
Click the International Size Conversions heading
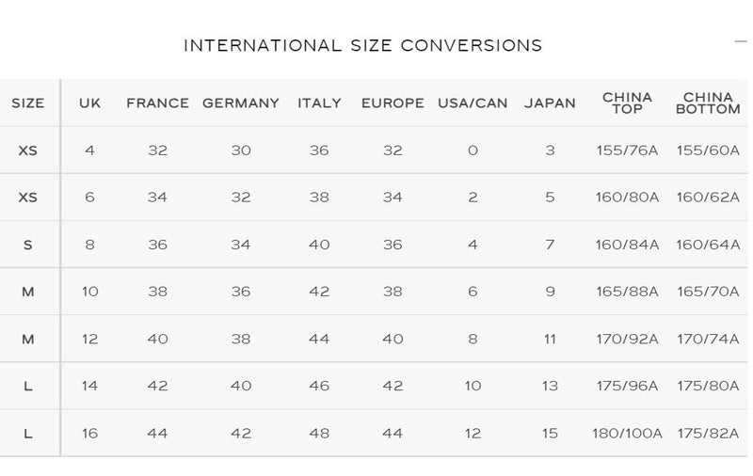tap(362, 45)
